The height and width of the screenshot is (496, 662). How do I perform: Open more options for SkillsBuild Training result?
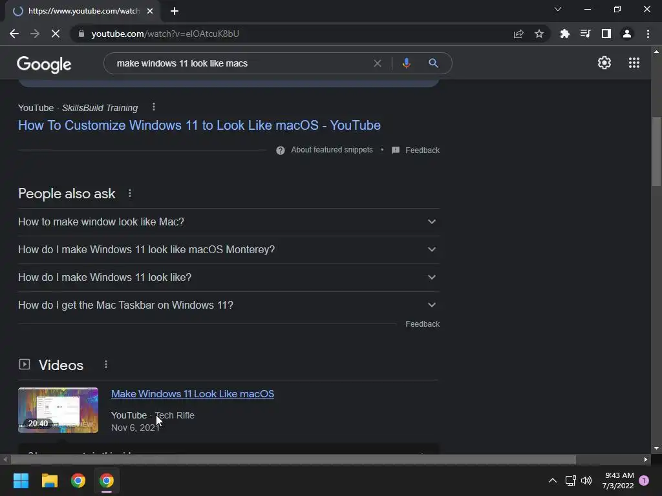pos(154,107)
